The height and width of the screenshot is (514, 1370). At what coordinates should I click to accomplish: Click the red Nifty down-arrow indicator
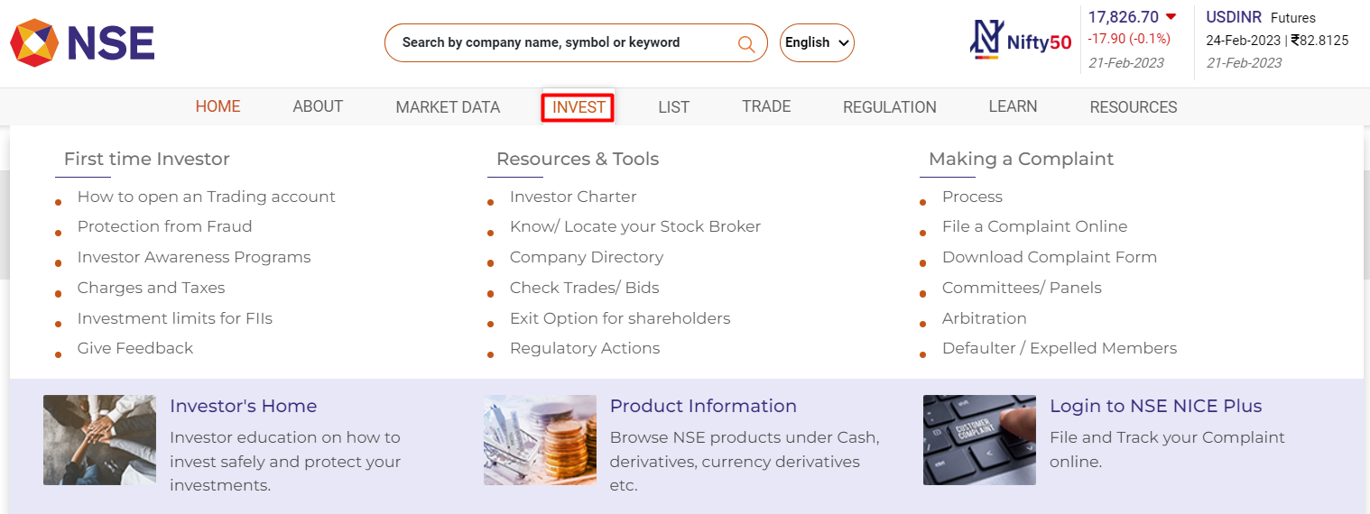point(1171,17)
